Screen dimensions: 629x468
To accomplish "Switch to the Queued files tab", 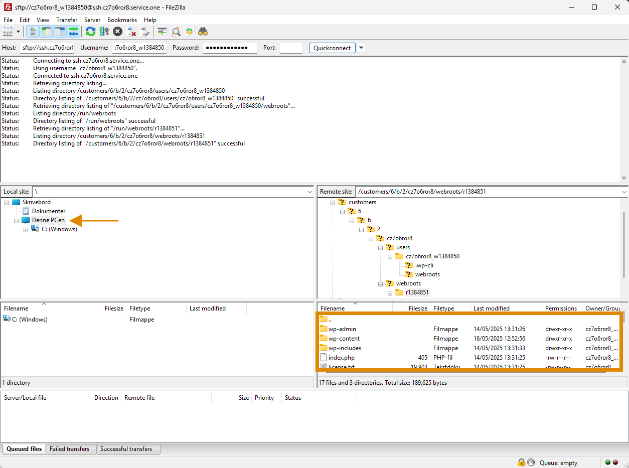I will pos(24,449).
